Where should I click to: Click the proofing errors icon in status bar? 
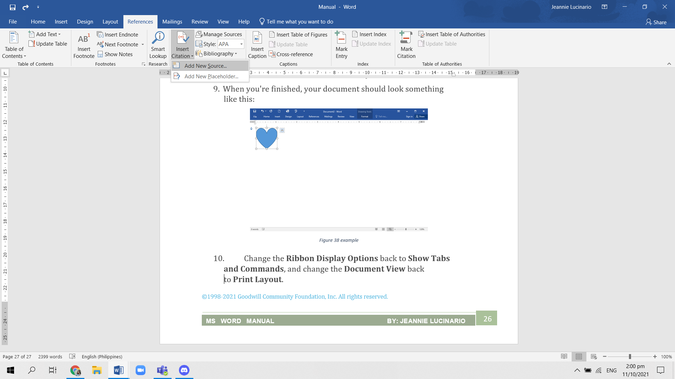(x=72, y=357)
